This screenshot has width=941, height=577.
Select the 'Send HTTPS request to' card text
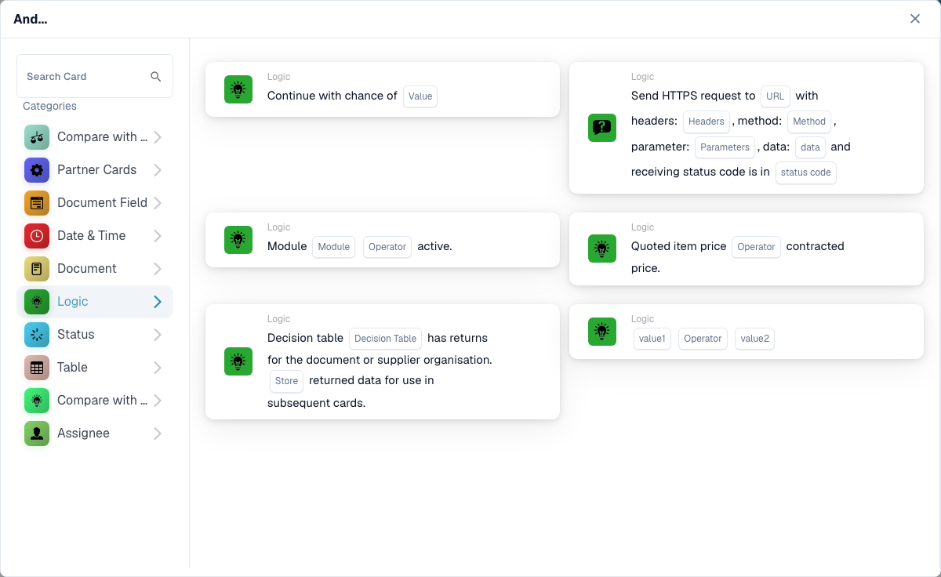(x=693, y=96)
